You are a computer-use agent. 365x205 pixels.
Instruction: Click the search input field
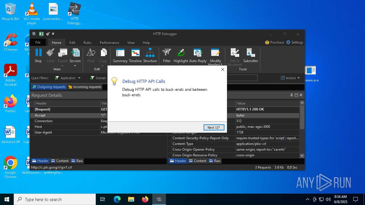pos(242,78)
